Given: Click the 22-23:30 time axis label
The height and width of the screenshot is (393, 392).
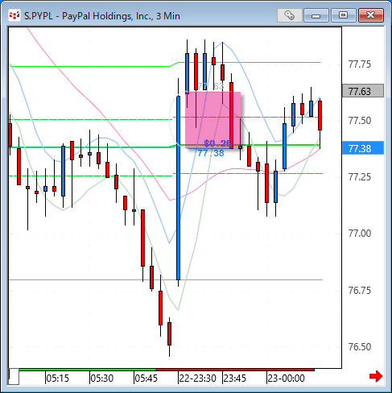Looking at the screenshot, I should point(198,379).
